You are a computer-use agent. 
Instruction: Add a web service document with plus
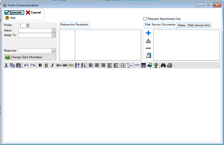click(148, 33)
